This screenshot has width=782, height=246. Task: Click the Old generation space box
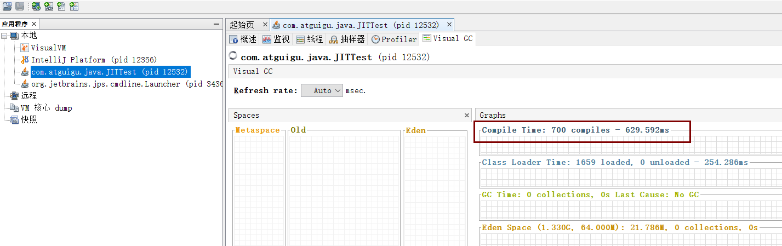(345, 189)
